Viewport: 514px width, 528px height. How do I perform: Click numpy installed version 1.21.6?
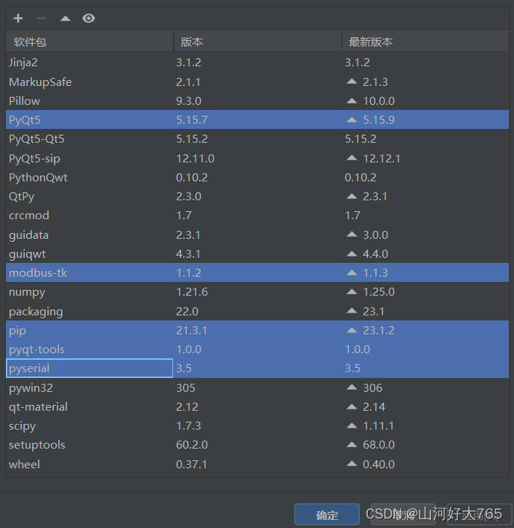192,291
